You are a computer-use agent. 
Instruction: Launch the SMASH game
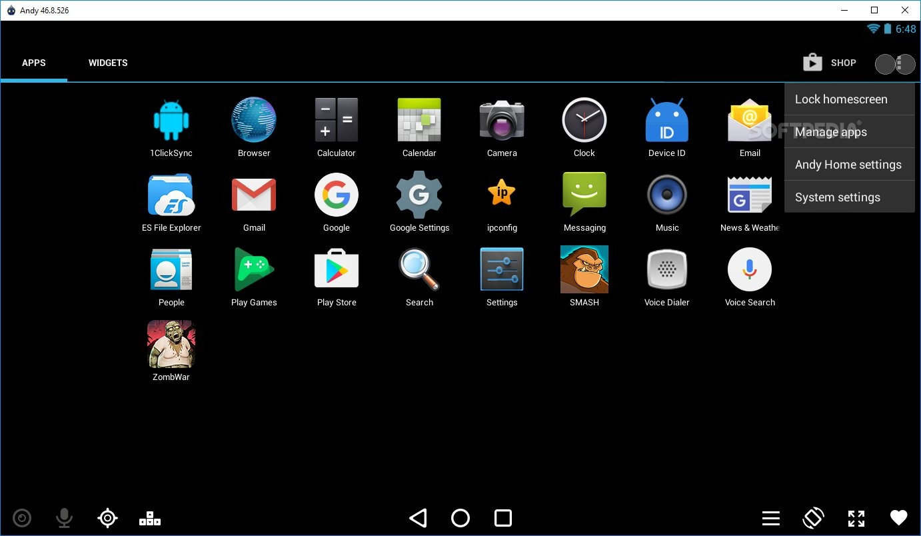(584, 277)
